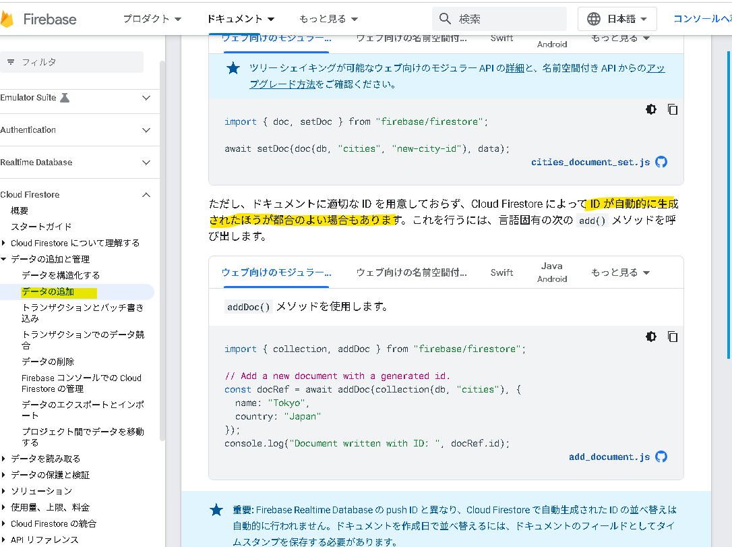This screenshot has width=732, height=547.
Task: Expand the Emulator Suite section
Action: click(x=146, y=98)
